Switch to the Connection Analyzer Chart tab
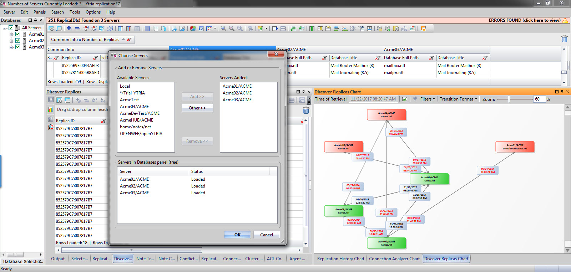Screen dimensions: 571x272 pyautogui.click(x=394, y=259)
